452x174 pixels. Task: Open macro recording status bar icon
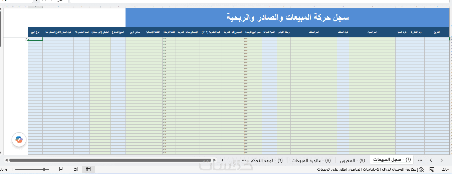[432, 169]
